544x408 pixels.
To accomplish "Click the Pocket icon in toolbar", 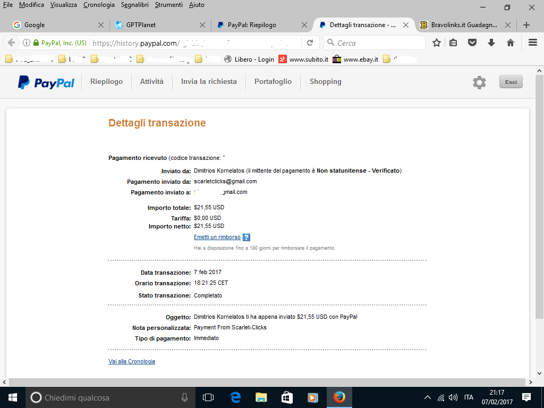I will (472, 42).
